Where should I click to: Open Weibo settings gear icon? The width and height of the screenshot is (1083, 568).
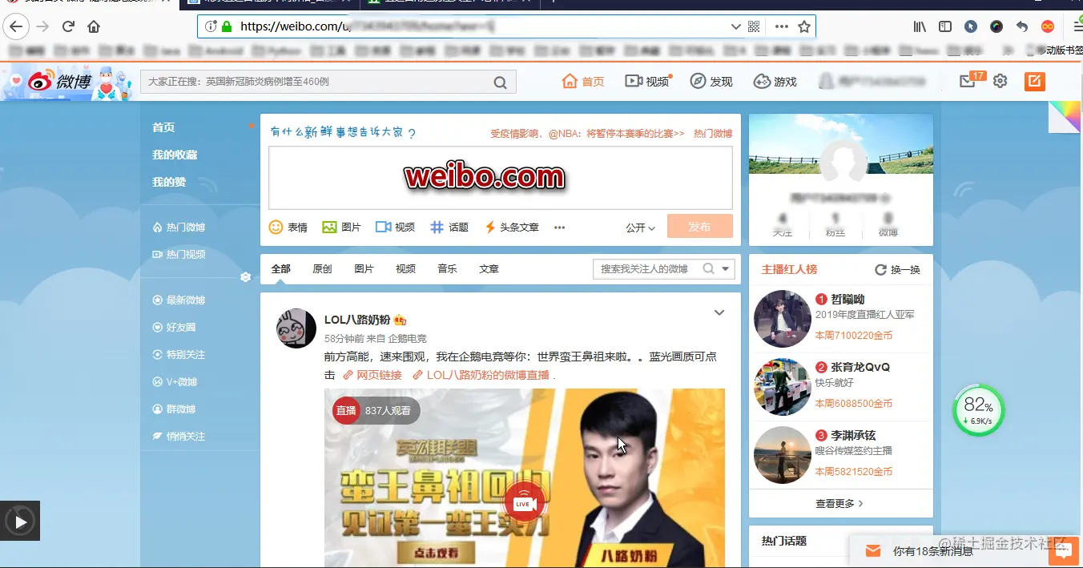click(1000, 81)
